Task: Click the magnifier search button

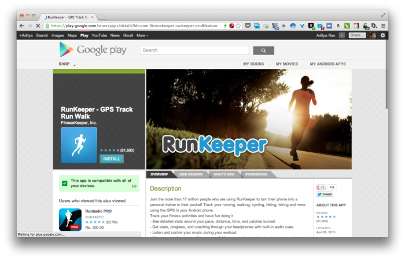Action: 263,50
